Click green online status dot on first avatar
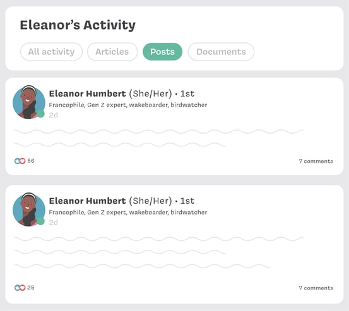 (x=40, y=114)
